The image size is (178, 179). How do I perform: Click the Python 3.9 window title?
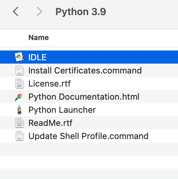pos(81,12)
